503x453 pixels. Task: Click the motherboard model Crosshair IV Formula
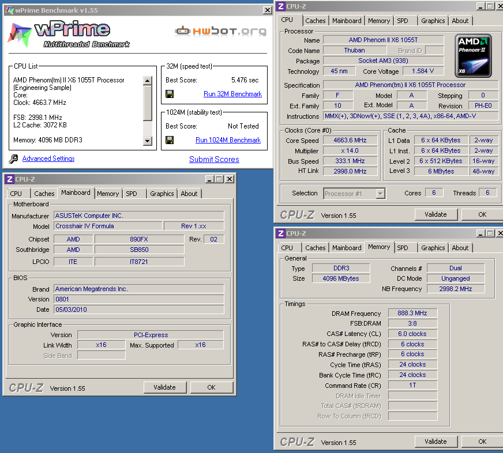click(x=108, y=226)
